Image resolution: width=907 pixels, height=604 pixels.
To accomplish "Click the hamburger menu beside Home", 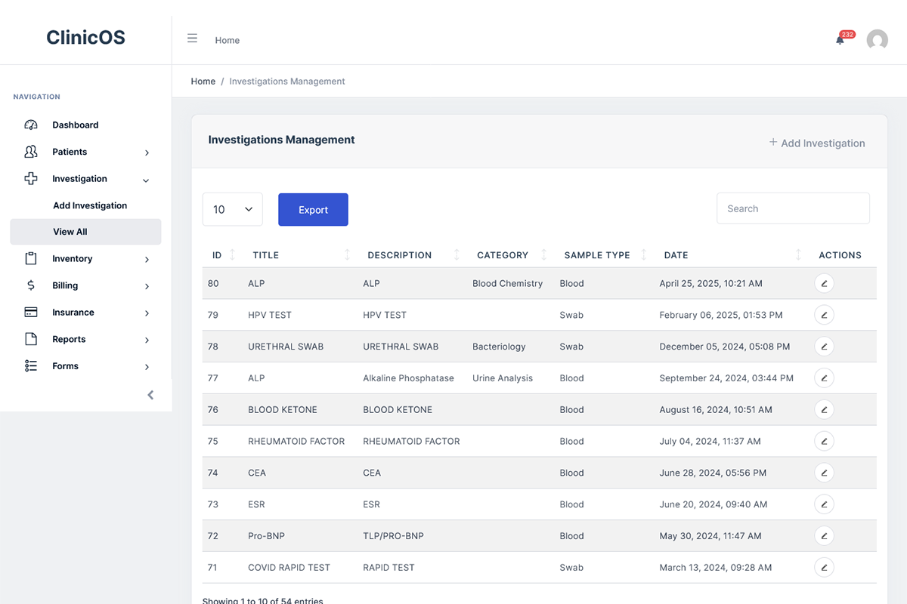I will [x=192, y=38].
